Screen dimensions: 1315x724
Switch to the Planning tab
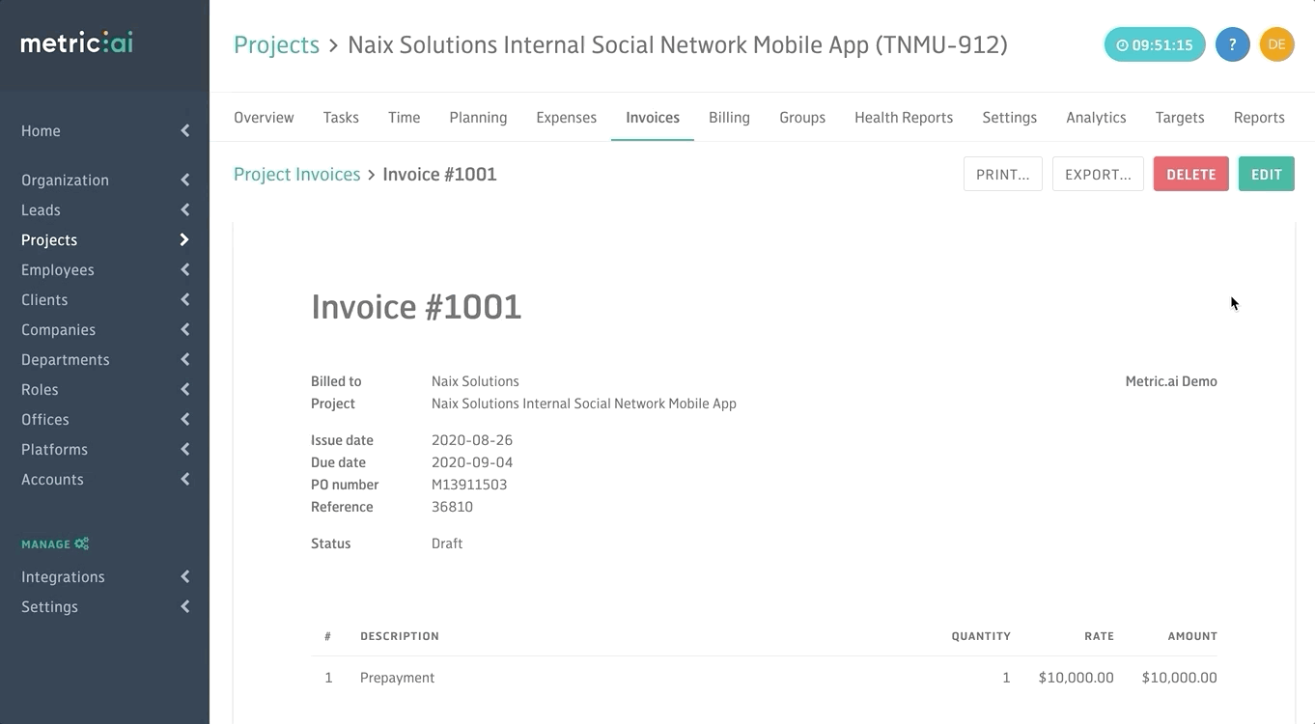point(478,117)
